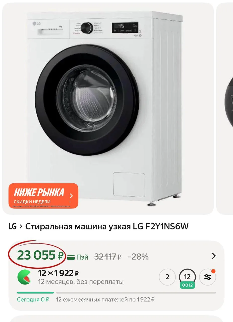Tap the green Split payment logo icon
Screen dimensions: 233x322
pyautogui.click(x=24, y=277)
